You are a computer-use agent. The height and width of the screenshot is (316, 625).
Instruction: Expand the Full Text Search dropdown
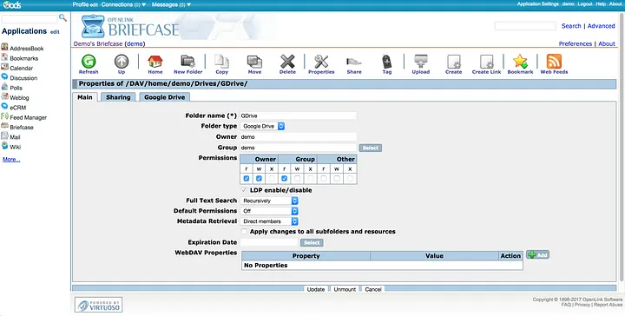pyautogui.click(x=269, y=201)
